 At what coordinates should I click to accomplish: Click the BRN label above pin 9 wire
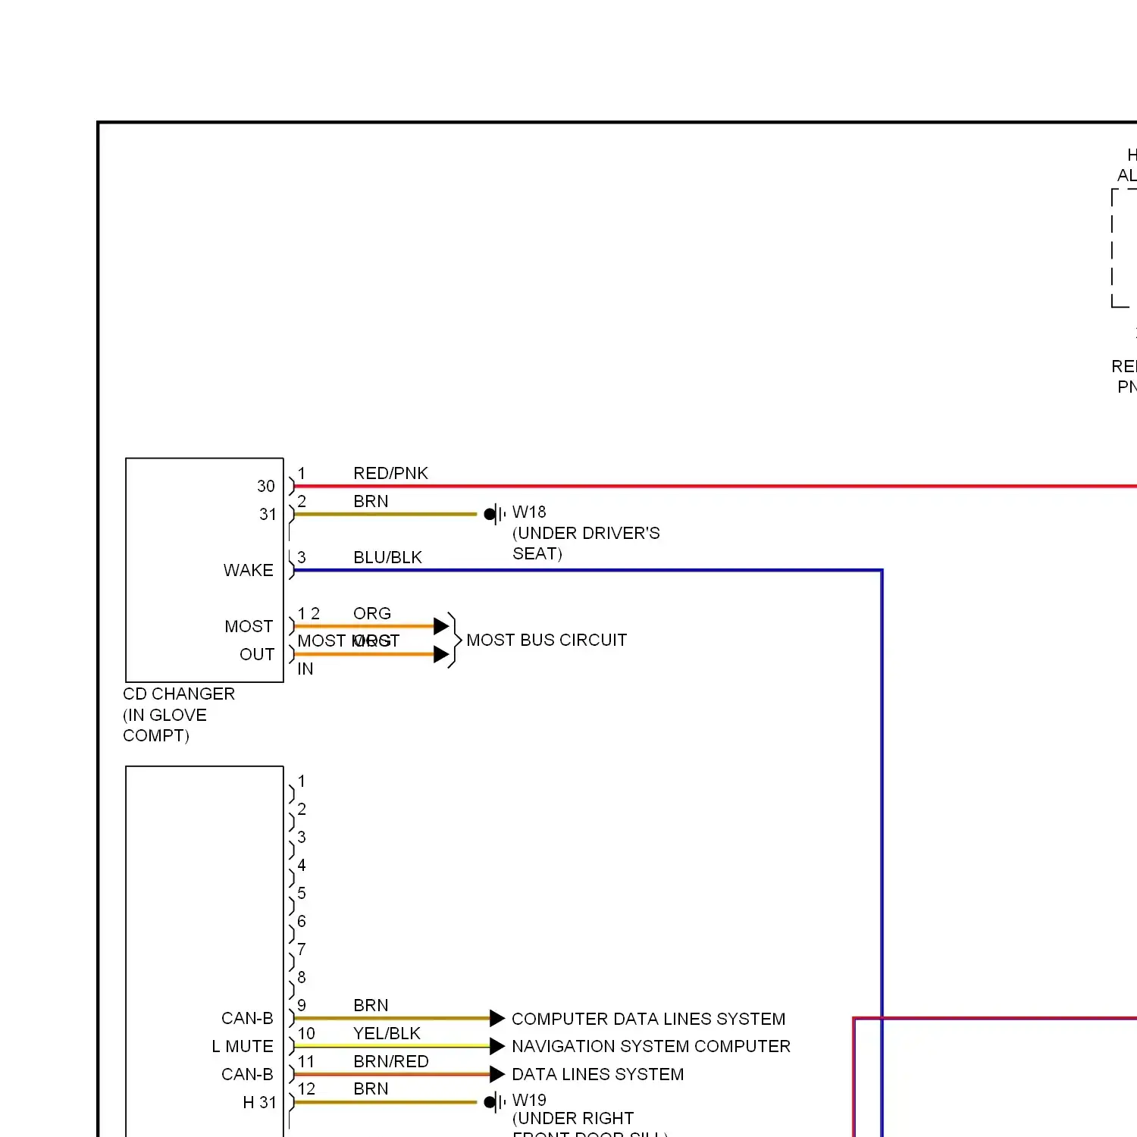[x=371, y=1005]
